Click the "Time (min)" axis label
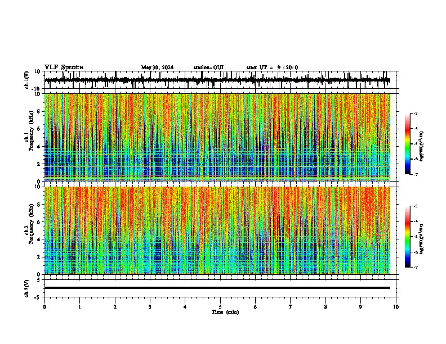Image resolution: width=446 pixels, height=344 pixels. pyautogui.click(x=225, y=312)
